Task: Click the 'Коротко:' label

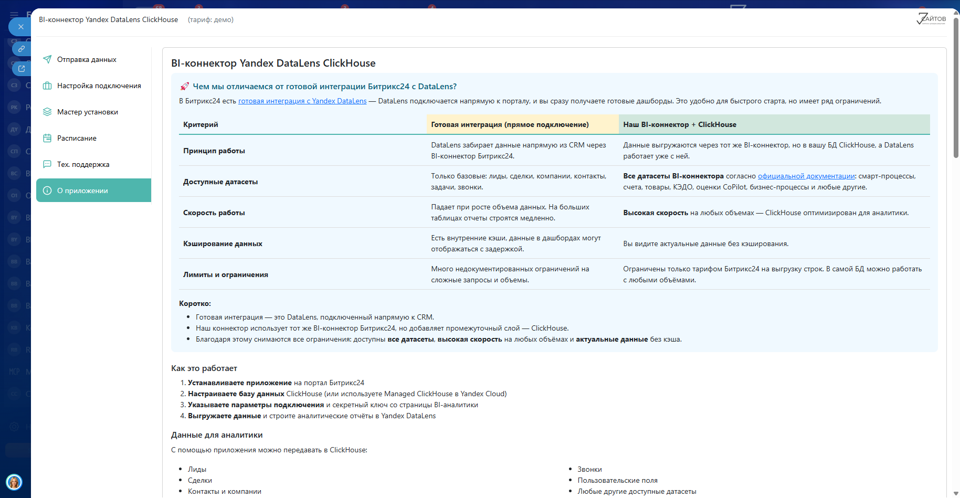Action: (x=195, y=303)
